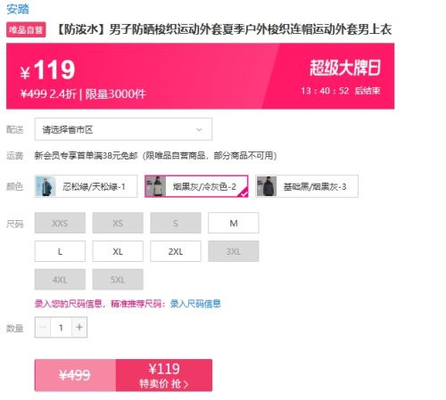Decrease quantity with minus button
Screen dimensions: 446x400
[43, 327]
